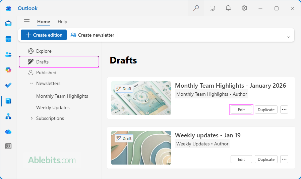Open Weekly Updates newsletter in sidebar
Image resolution: width=301 pixels, height=179 pixels.
[x=53, y=107]
